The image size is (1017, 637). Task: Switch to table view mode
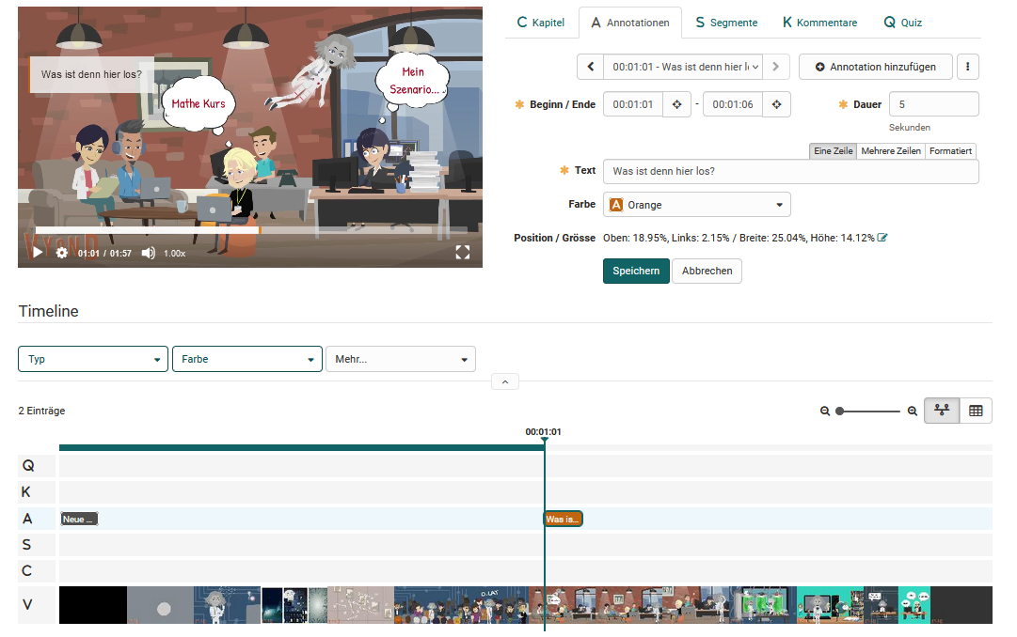pos(976,411)
